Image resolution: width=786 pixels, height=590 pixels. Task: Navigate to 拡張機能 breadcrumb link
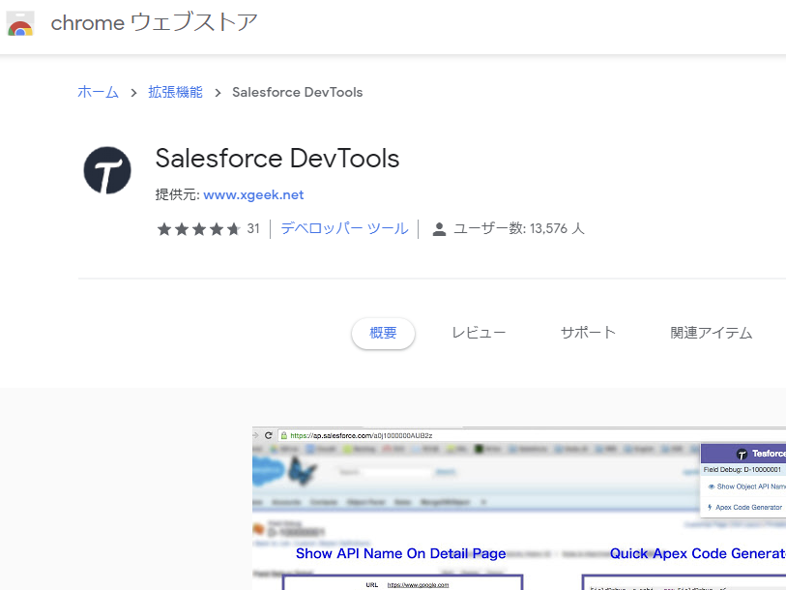click(x=175, y=92)
